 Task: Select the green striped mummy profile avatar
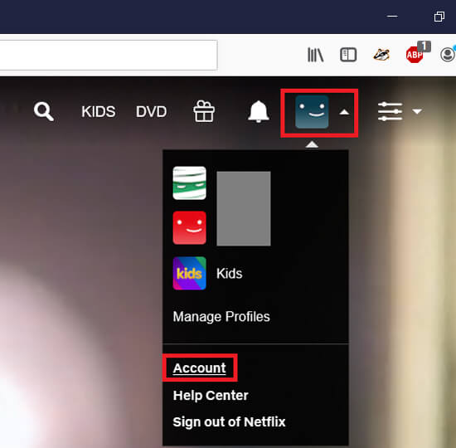[x=189, y=183]
